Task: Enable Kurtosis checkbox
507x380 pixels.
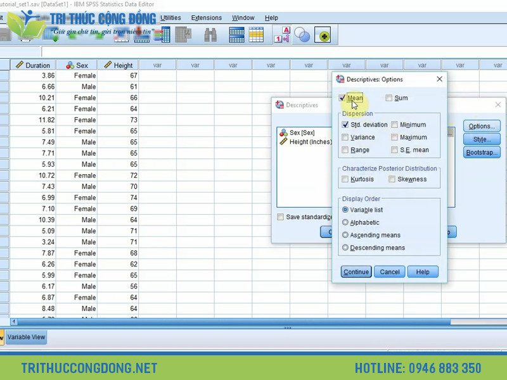Action: [345, 179]
